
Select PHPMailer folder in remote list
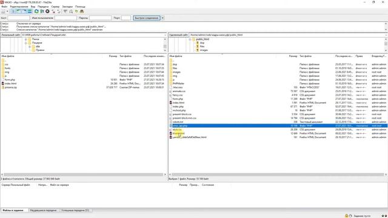click(x=178, y=84)
